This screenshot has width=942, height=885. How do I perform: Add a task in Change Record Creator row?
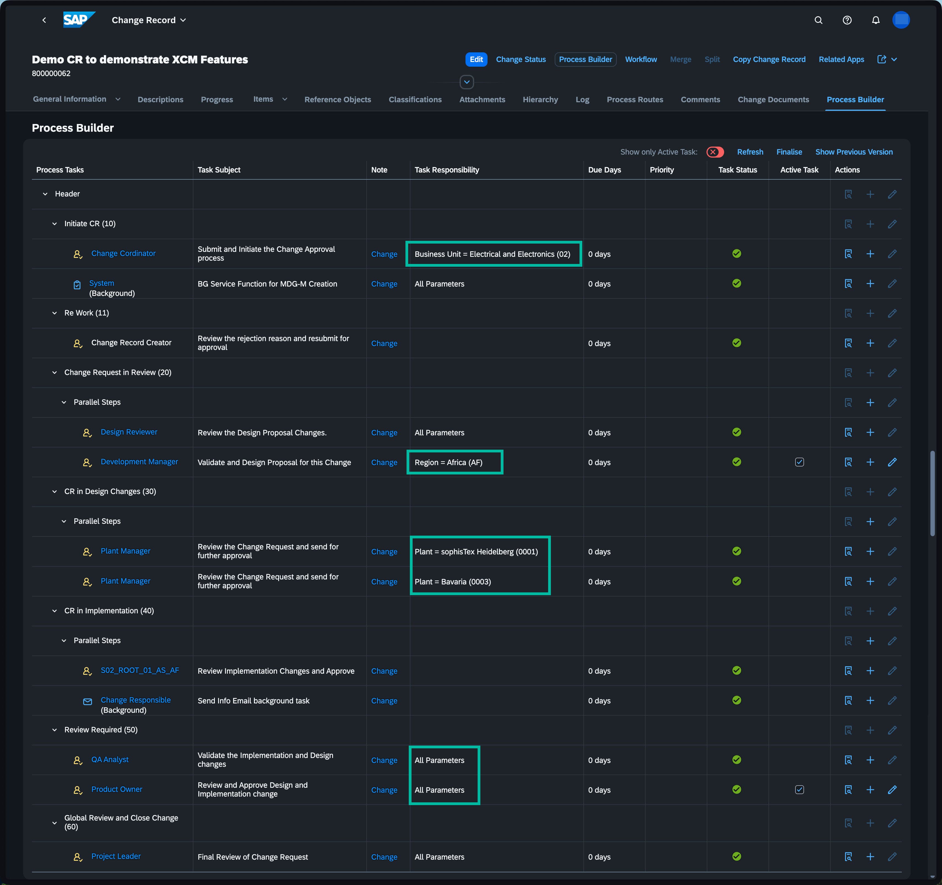point(870,343)
